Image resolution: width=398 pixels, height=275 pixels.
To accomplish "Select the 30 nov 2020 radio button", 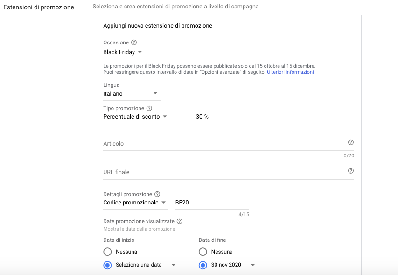I will point(203,265).
